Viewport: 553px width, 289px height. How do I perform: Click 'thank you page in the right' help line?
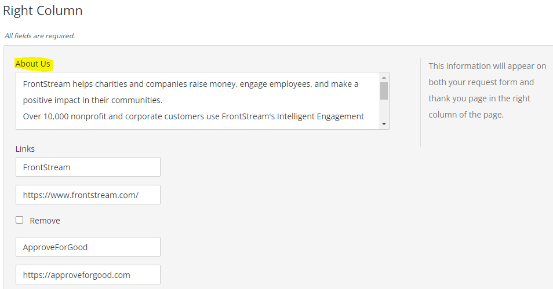[479, 98]
